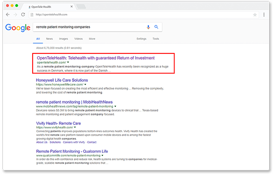
Task: Click the opentelehealth.com green URL text
Action: (x=51, y=62)
